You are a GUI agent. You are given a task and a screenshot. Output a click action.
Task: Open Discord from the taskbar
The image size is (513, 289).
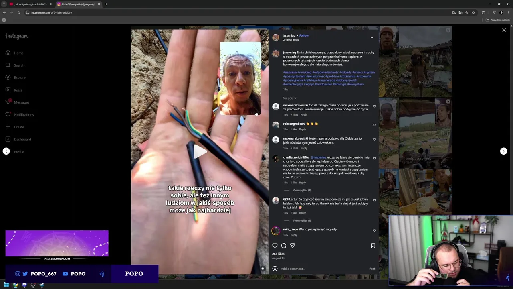[x=24, y=285]
